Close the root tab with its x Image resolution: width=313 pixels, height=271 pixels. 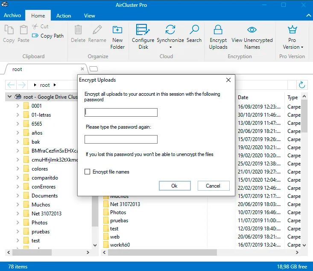[82, 69]
